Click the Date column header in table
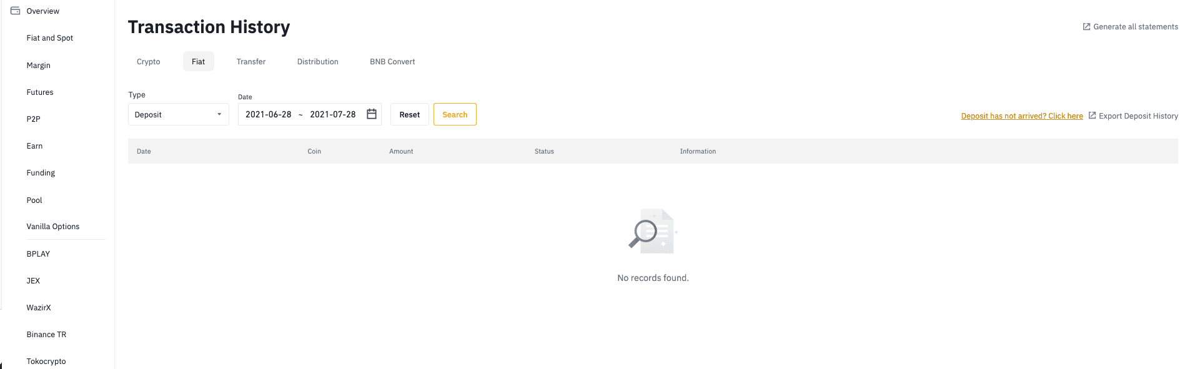 pyautogui.click(x=144, y=151)
